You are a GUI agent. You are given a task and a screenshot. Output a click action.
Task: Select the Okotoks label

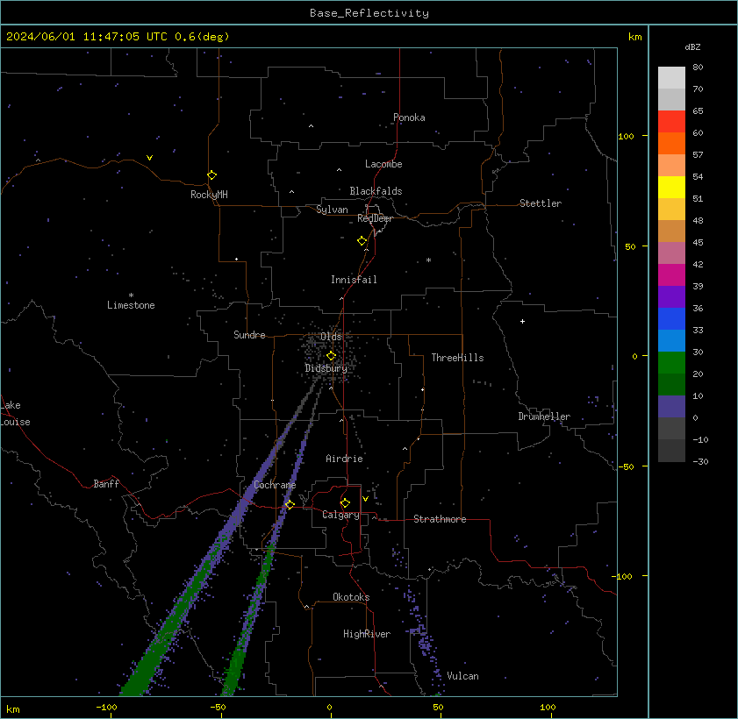tap(351, 597)
